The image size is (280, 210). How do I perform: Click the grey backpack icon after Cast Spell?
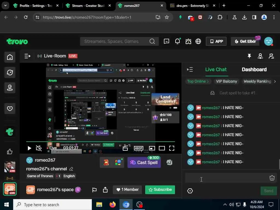tap(169, 162)
